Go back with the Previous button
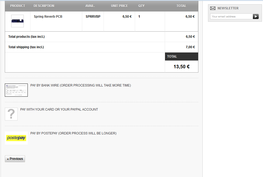The image size is (263, 177). (15, 159)
